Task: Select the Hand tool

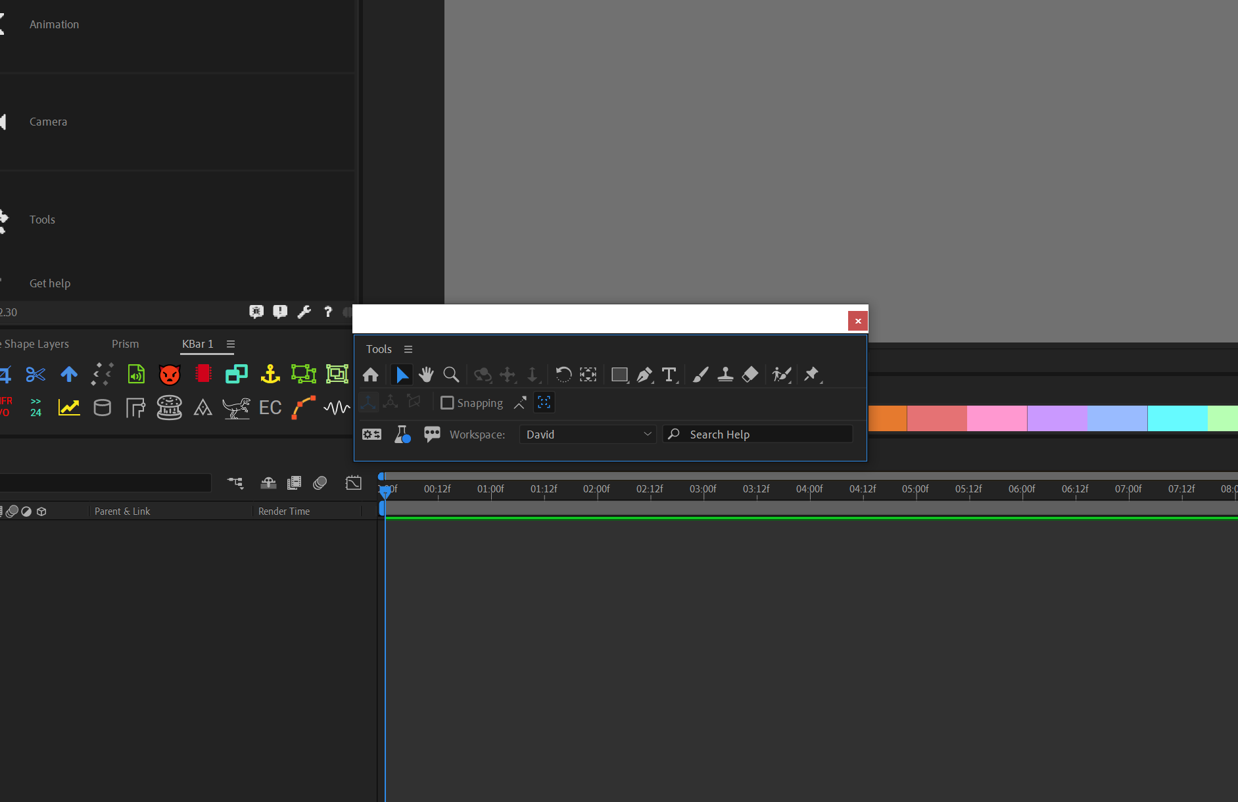Action: (x=426, y=375)
